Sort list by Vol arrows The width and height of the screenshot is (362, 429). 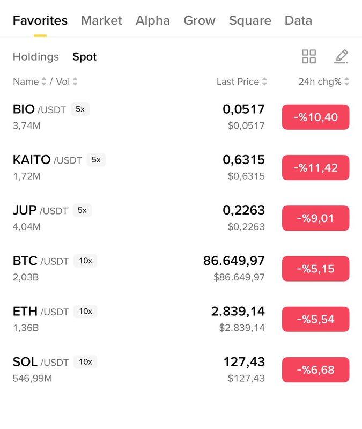click(x=75, y=82)
